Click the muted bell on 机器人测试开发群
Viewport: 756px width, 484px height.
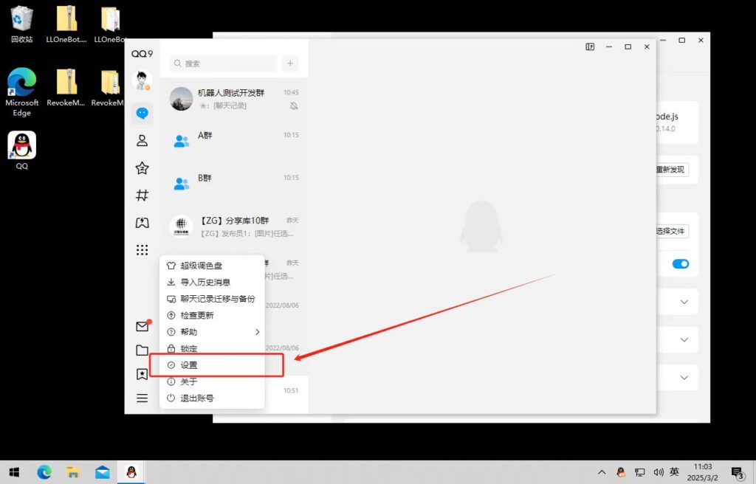294,106
